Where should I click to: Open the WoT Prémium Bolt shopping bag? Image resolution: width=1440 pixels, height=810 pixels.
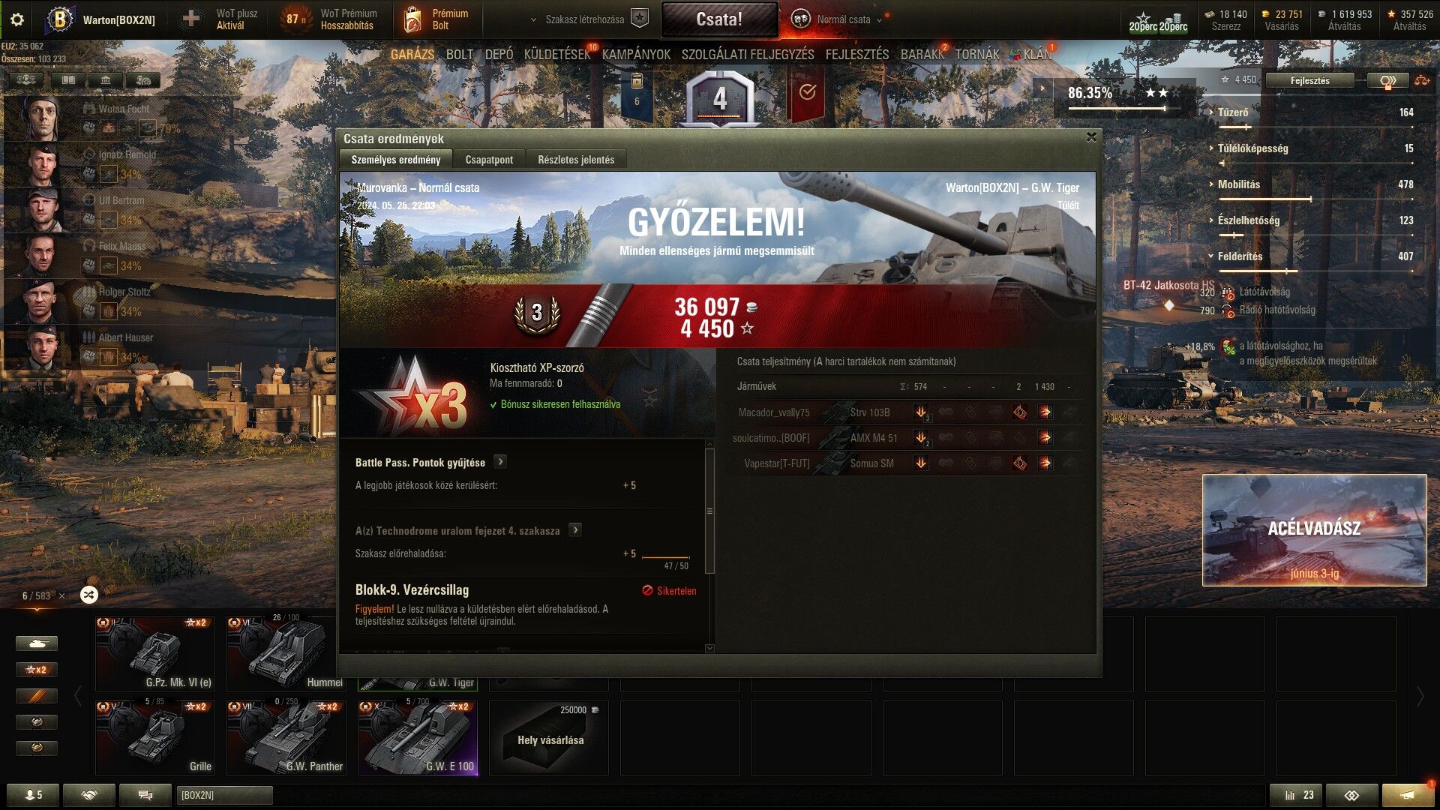(412, 19)
